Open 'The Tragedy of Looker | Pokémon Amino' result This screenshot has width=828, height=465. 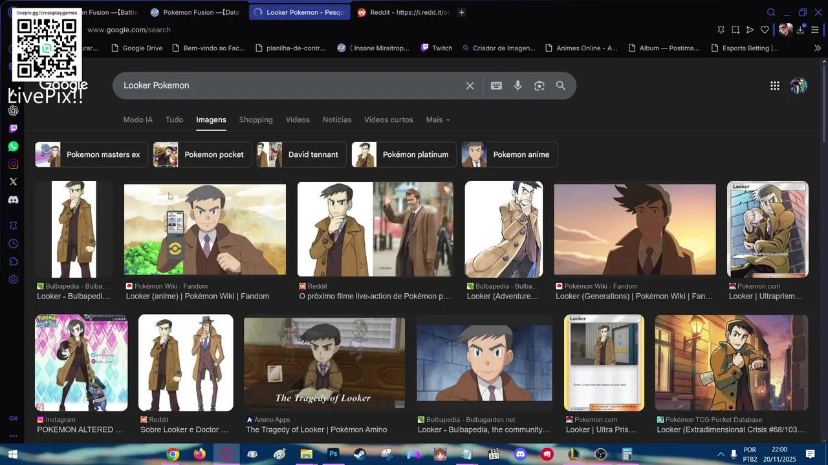[316, 429]
